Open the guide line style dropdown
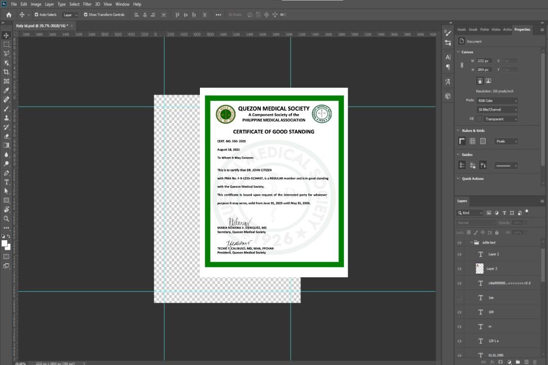 tap(506, 166)
